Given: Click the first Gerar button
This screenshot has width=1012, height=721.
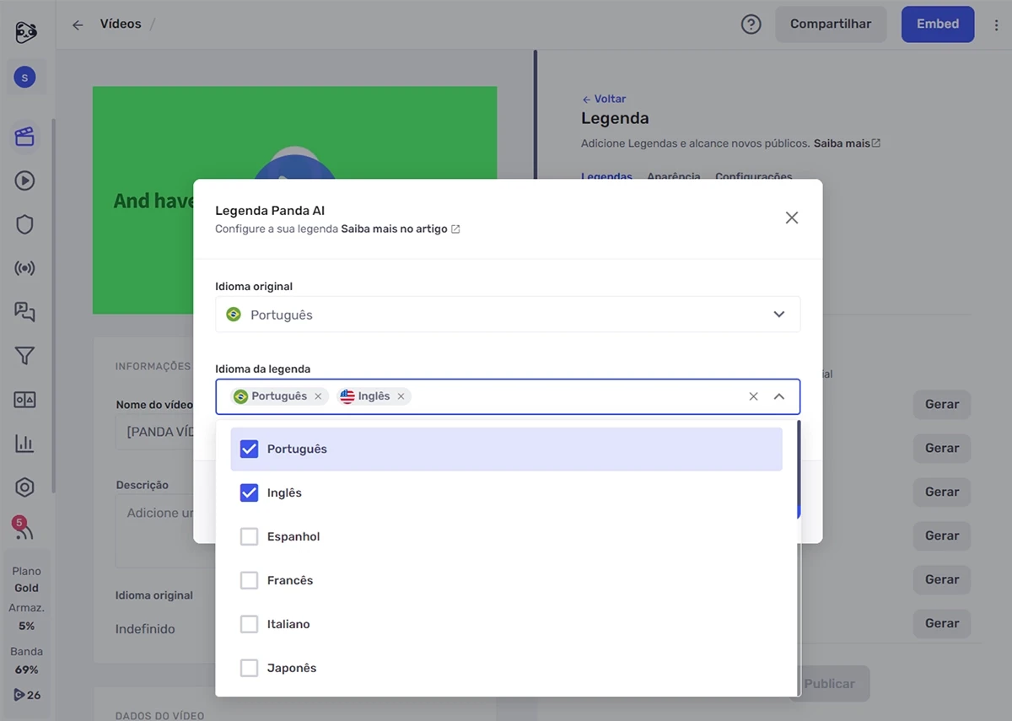Looking at the screenshot, I should (x=941, y=405).
